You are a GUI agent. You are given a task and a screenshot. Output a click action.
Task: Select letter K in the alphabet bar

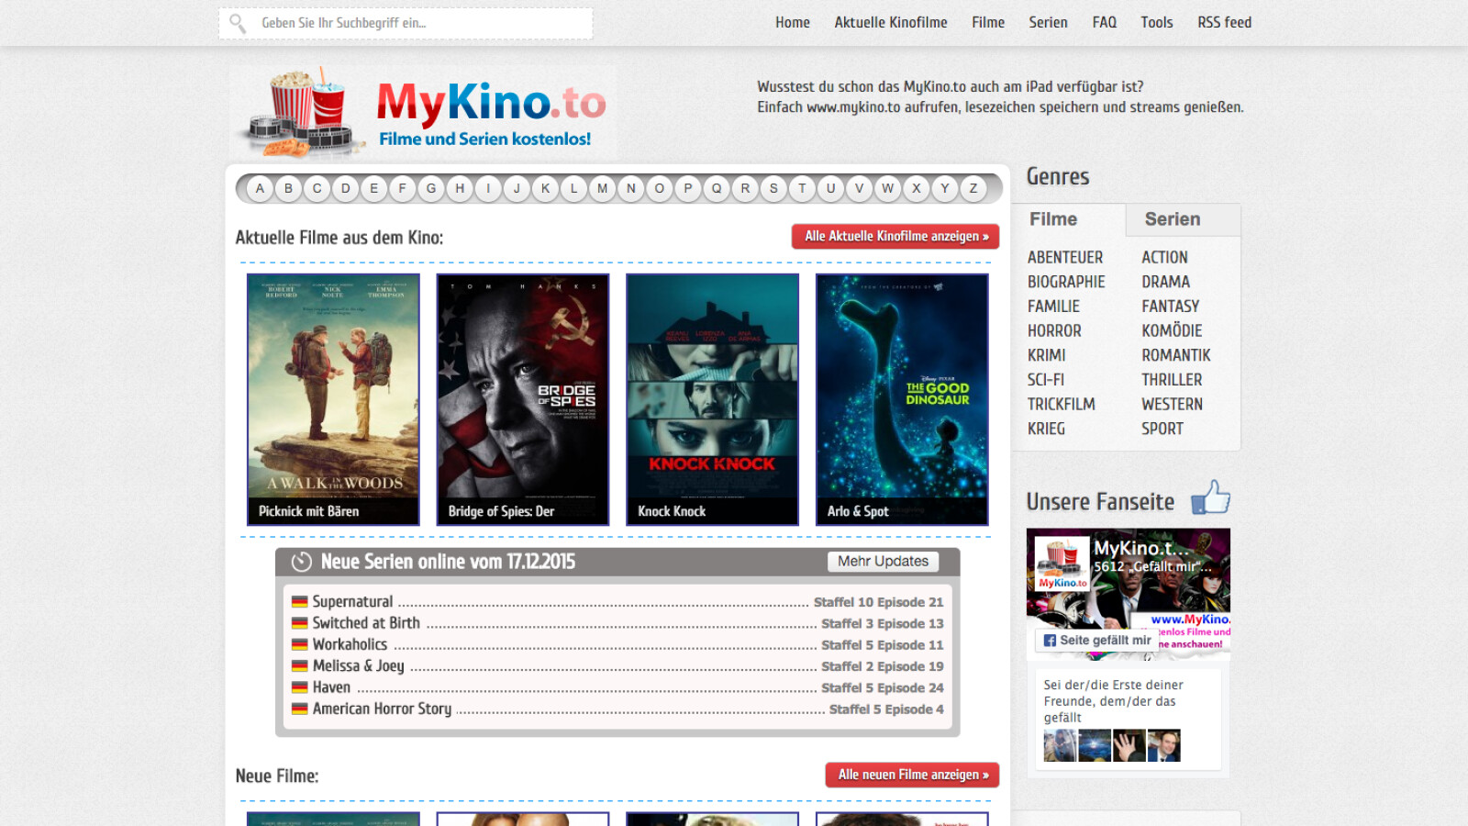pyautogui.click(x=545, y=188)
